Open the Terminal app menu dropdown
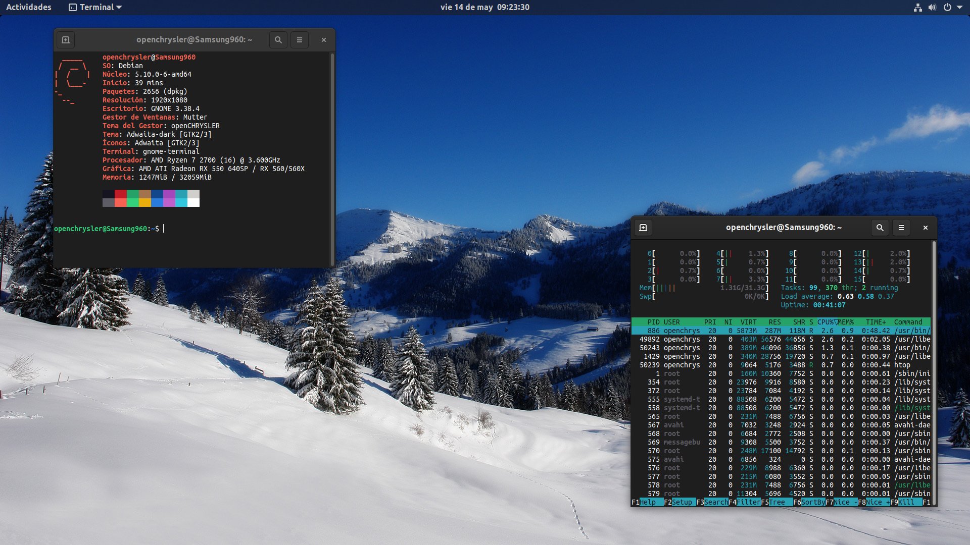The image size is (970, 545). point(96,8)
